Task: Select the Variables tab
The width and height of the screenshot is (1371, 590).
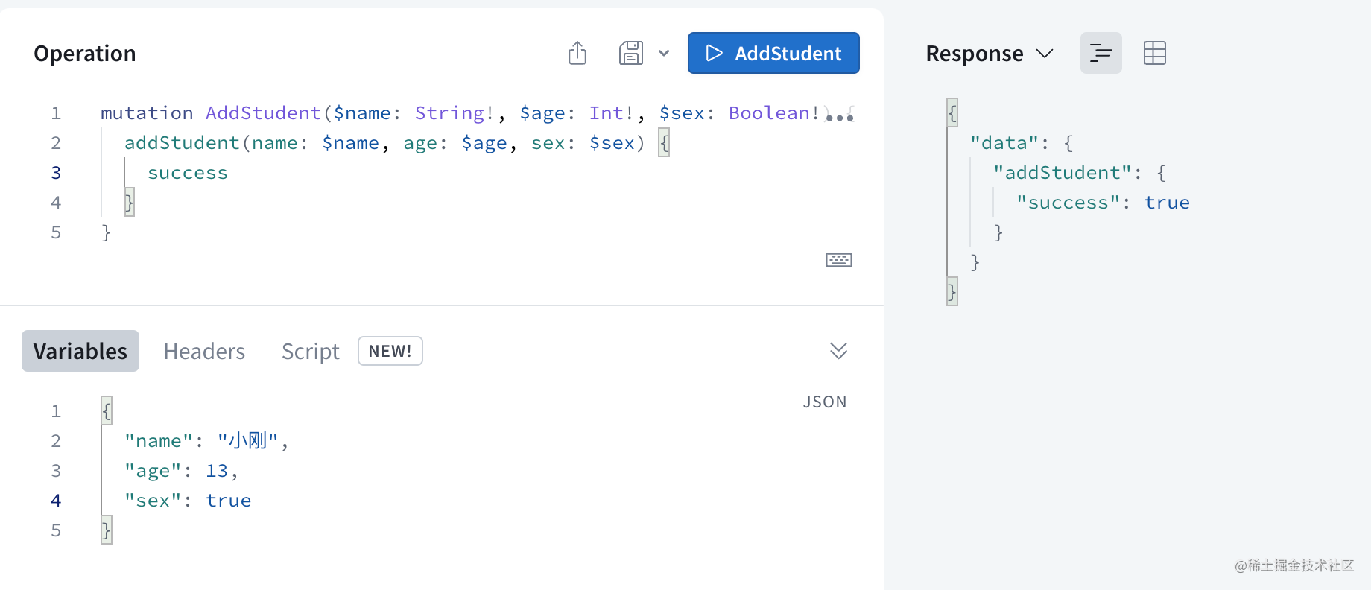Action: click(80, 351)
